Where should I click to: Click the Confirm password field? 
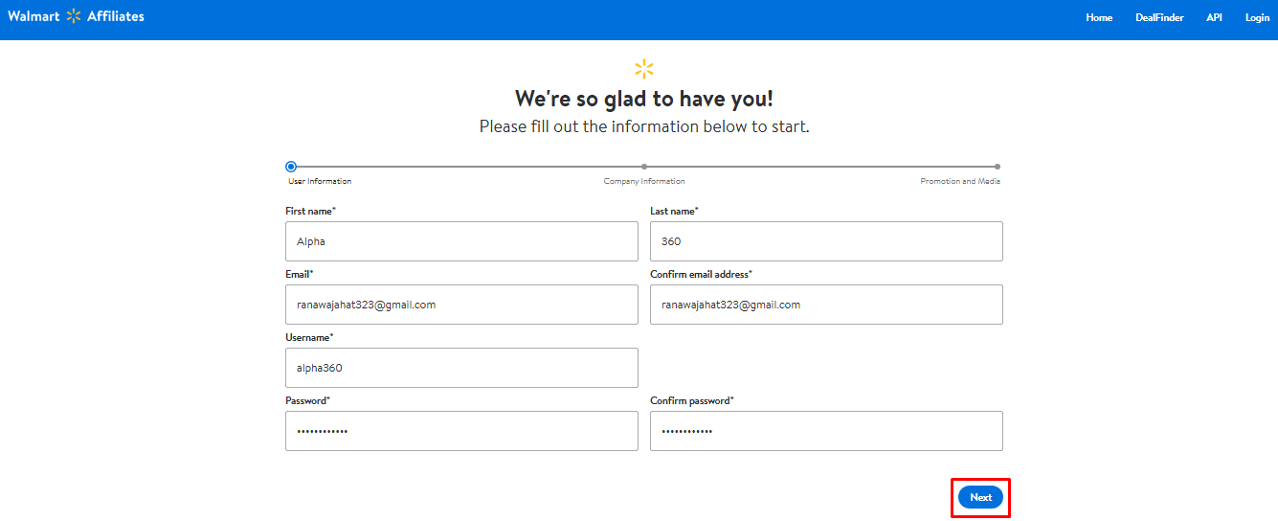click(x=826, y=431)
